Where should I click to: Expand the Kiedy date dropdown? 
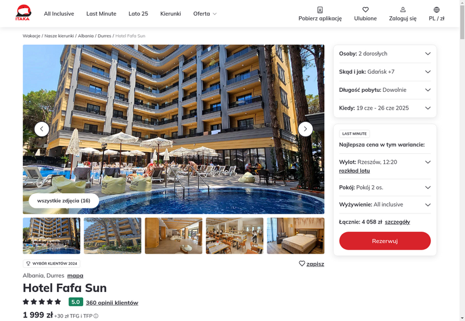(385, 108)
